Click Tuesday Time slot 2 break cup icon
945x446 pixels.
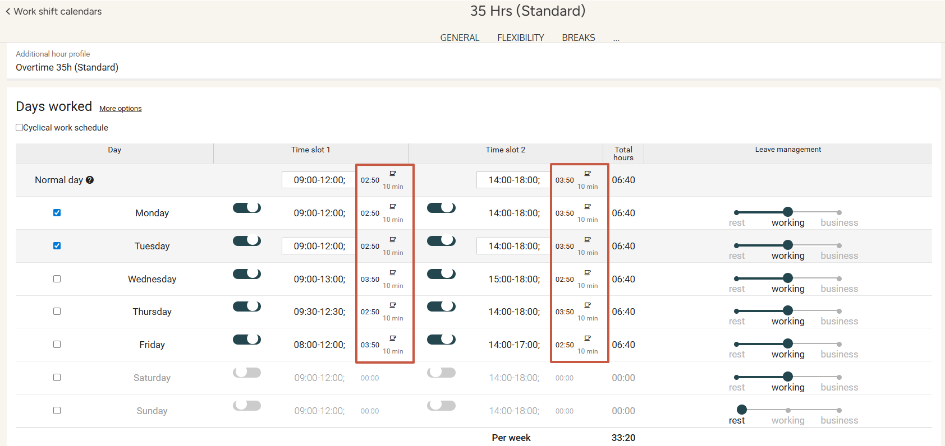coord(588,240)
